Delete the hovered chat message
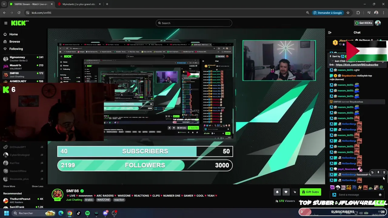Image resolution: width=388 pixels, height=218 pixels. click(x=384, y=172)
